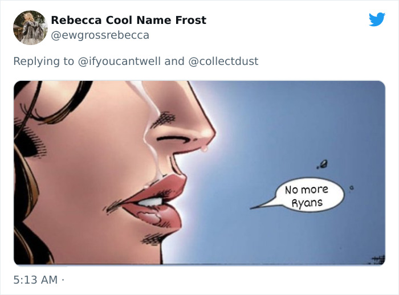This screenshot has height=295, width=399.
Task: Click the 5:13 AM timestamp
Action: point(35,280)
